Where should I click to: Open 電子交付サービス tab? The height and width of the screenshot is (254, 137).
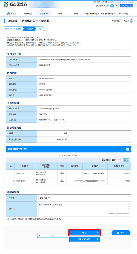coord(92,13)
